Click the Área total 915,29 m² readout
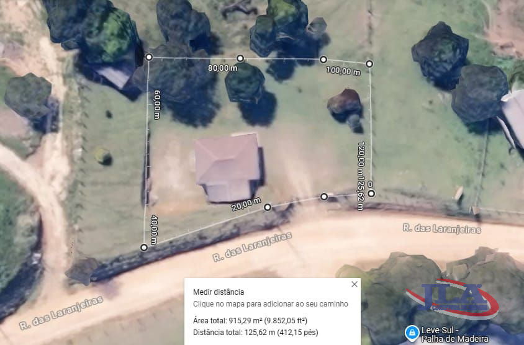The width and height of the screenshot is (524, 345). (250, 321)
